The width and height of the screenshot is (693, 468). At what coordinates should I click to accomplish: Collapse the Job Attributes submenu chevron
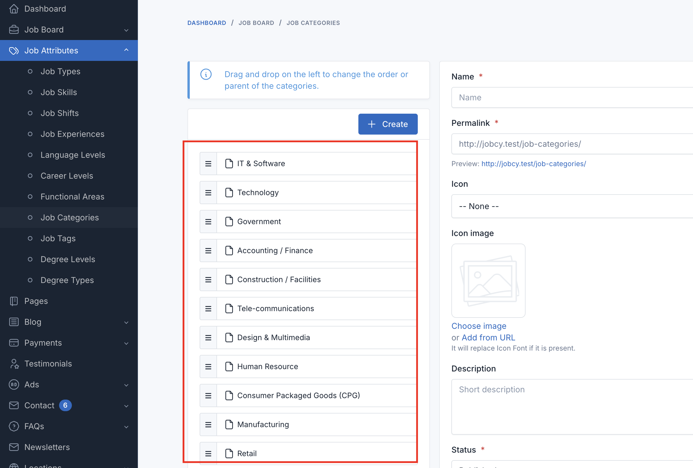point(126,50)
